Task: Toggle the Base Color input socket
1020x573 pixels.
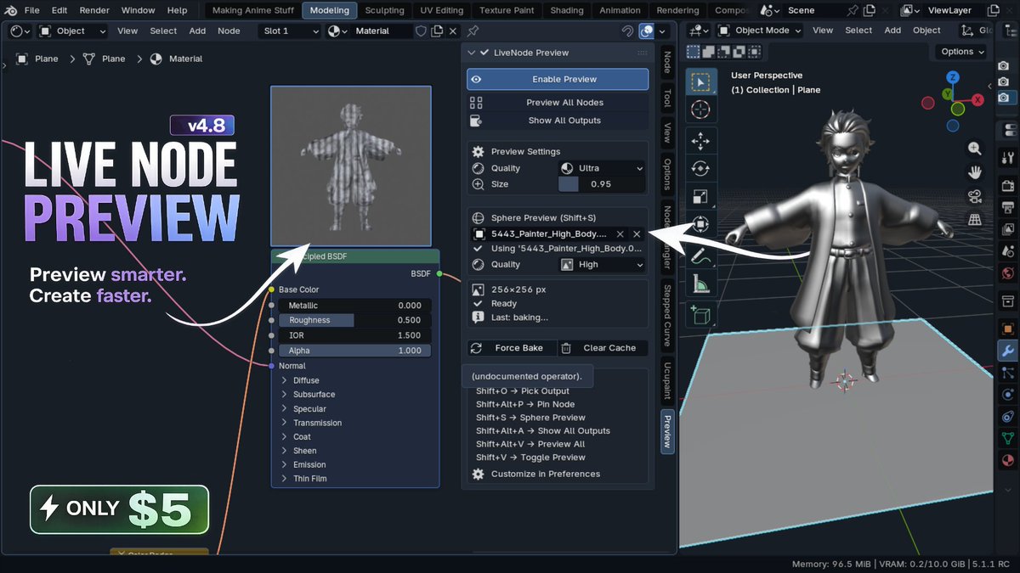Action: coord(271,289)
